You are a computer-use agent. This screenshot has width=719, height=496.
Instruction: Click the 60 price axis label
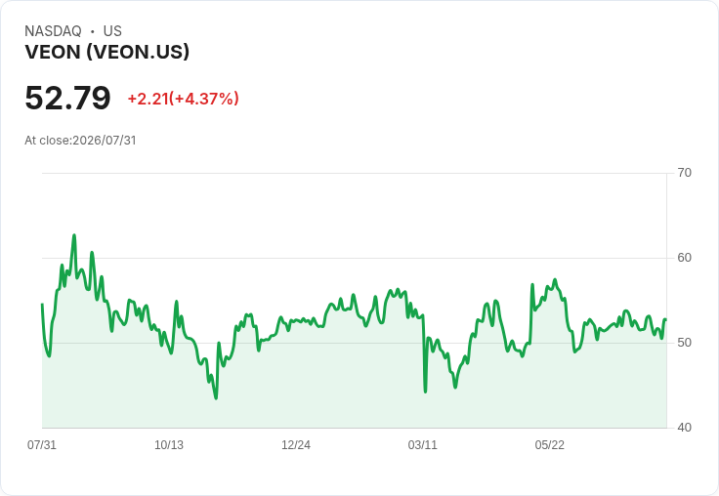tap(684, 258)
